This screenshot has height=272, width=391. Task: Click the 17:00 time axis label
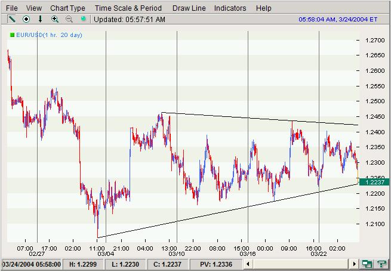coord(49,248)
